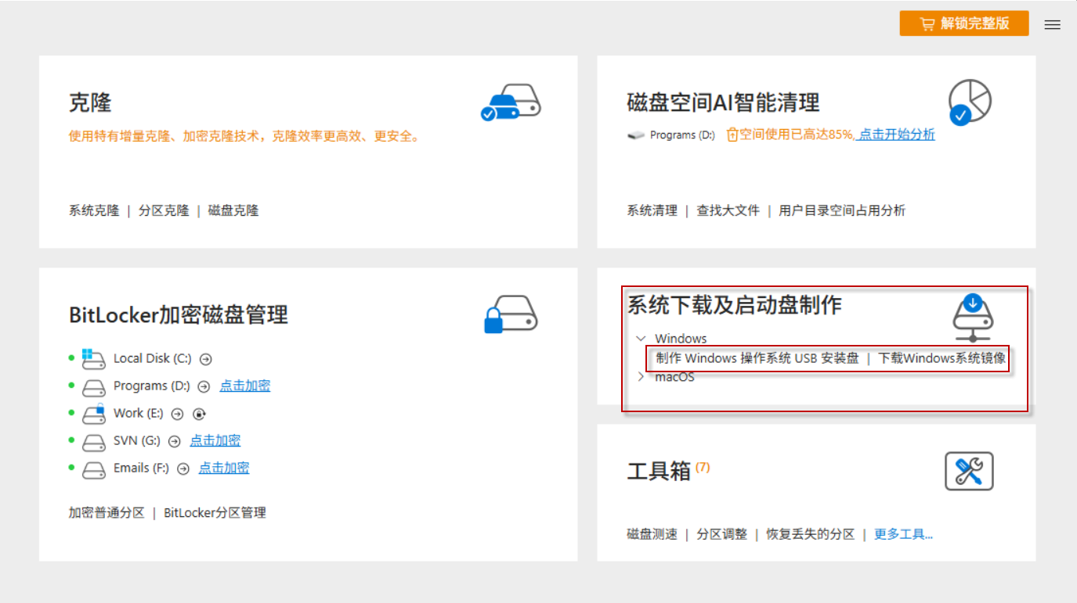Click the Local Disk (C:) drive icon
Screen dimensions: 1077x603
point(94,358)
